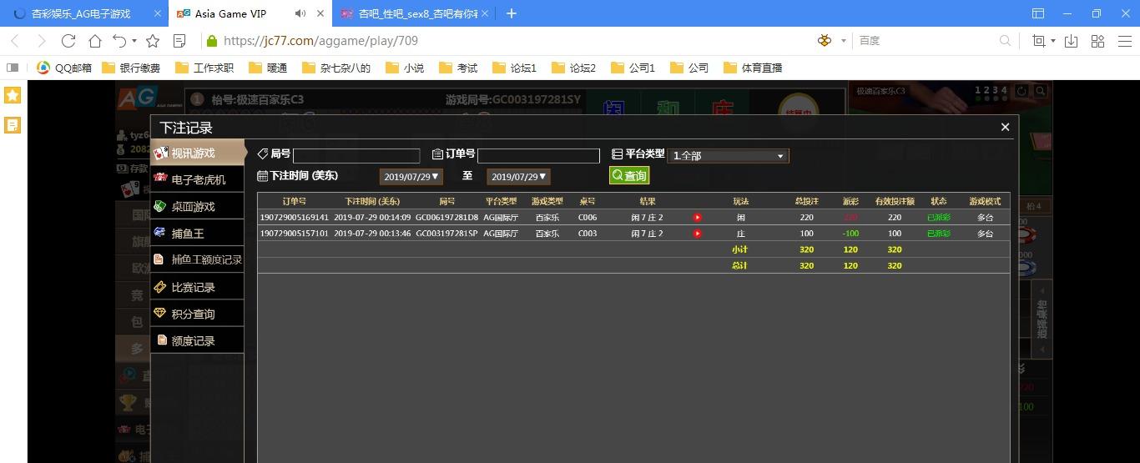Click the browser back arrow
The height and width of the screenshot is (463, 1140).
click(x=15, y=41)
